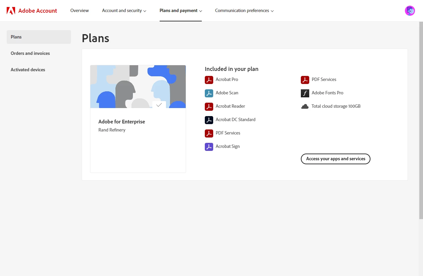The image size is (423, 276).
Task: Click the Acrobat Pro app icon
Action: click(x=209, y=80)
